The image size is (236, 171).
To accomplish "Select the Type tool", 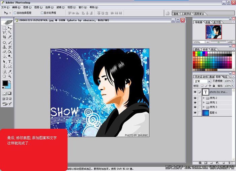I will click(x=10, y=62).
